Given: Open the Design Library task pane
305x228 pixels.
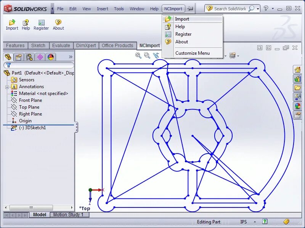Looking at the screenshot, I should (297, 79).
